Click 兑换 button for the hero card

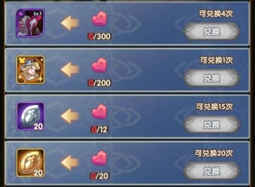[x=212, y=31]
